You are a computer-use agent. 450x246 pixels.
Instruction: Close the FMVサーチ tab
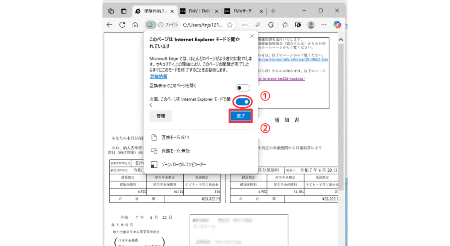[261, 11]
